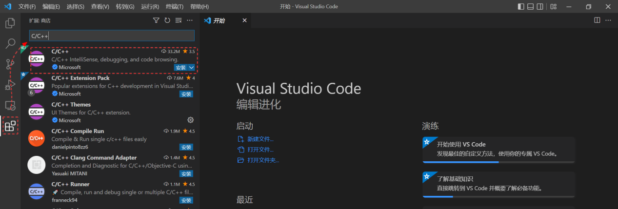Toggle the bottom panel visibility
This screenshot has height=209, width=618.
pos(531,6)
